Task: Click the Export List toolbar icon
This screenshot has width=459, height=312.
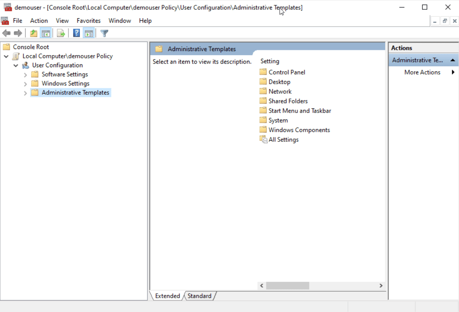Action: (x=61, y=33)
